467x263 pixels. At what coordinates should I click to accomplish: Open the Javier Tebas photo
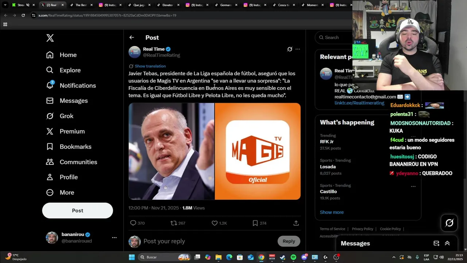(x=171, y=151)
